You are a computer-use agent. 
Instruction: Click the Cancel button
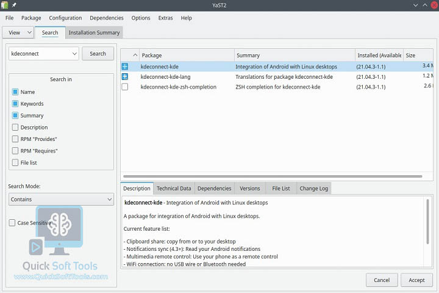click(382, 280)
